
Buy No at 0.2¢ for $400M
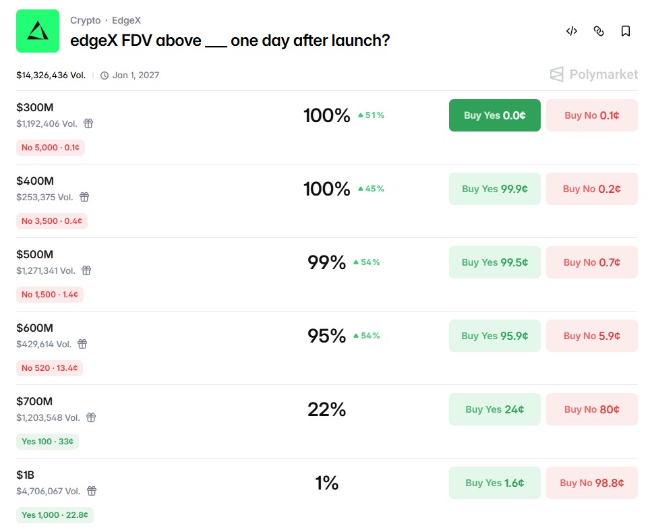[591, 189]
